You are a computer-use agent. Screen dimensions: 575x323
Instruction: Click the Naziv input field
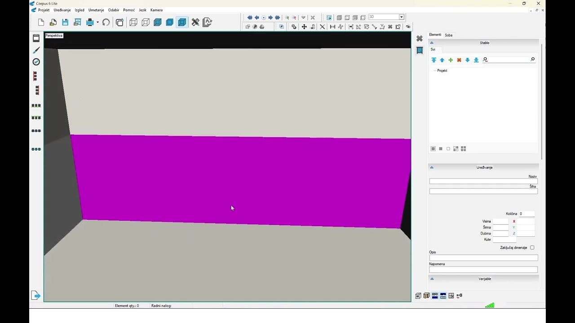483,181
